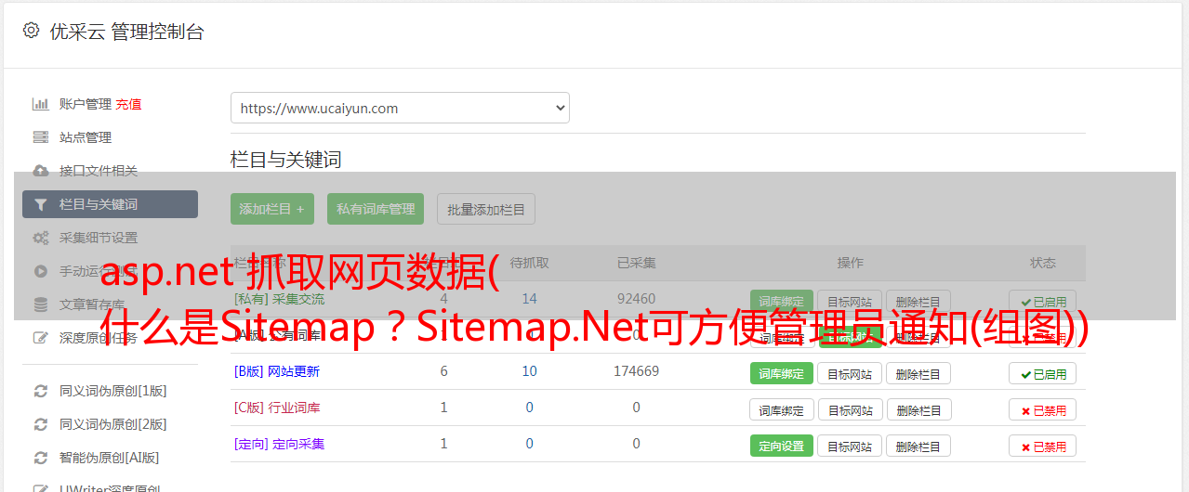Click the cloud icon for 接口文件相关
This screenshot has height=492, width=1189.
point(40,171)
